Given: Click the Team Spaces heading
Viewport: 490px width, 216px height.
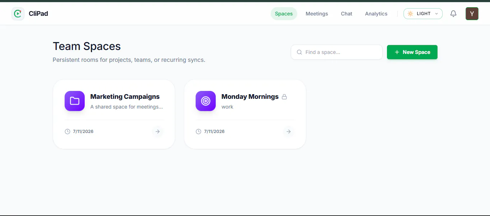Looking at the screenshot, I should point(87,46).
